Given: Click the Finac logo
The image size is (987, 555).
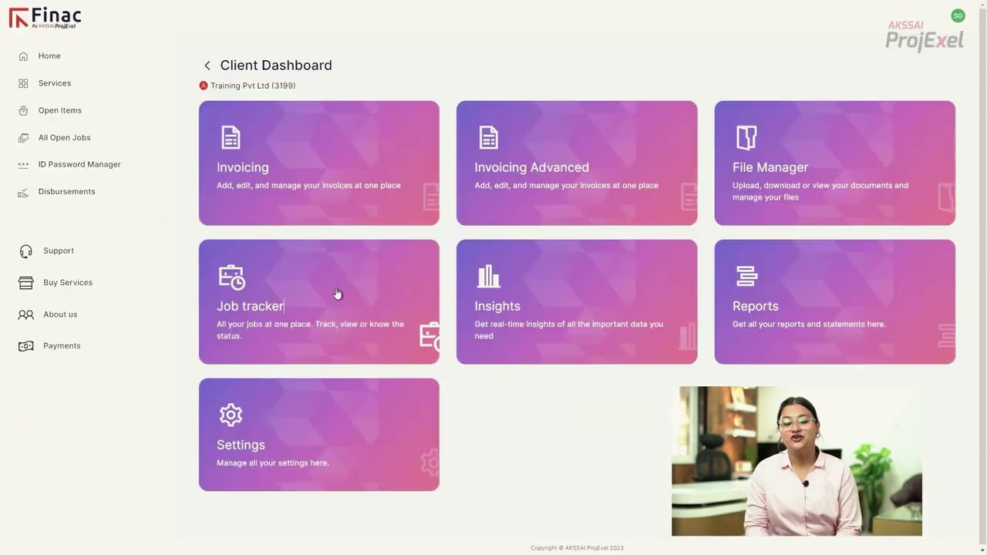Looking at the screenshot, I should 45,18.
